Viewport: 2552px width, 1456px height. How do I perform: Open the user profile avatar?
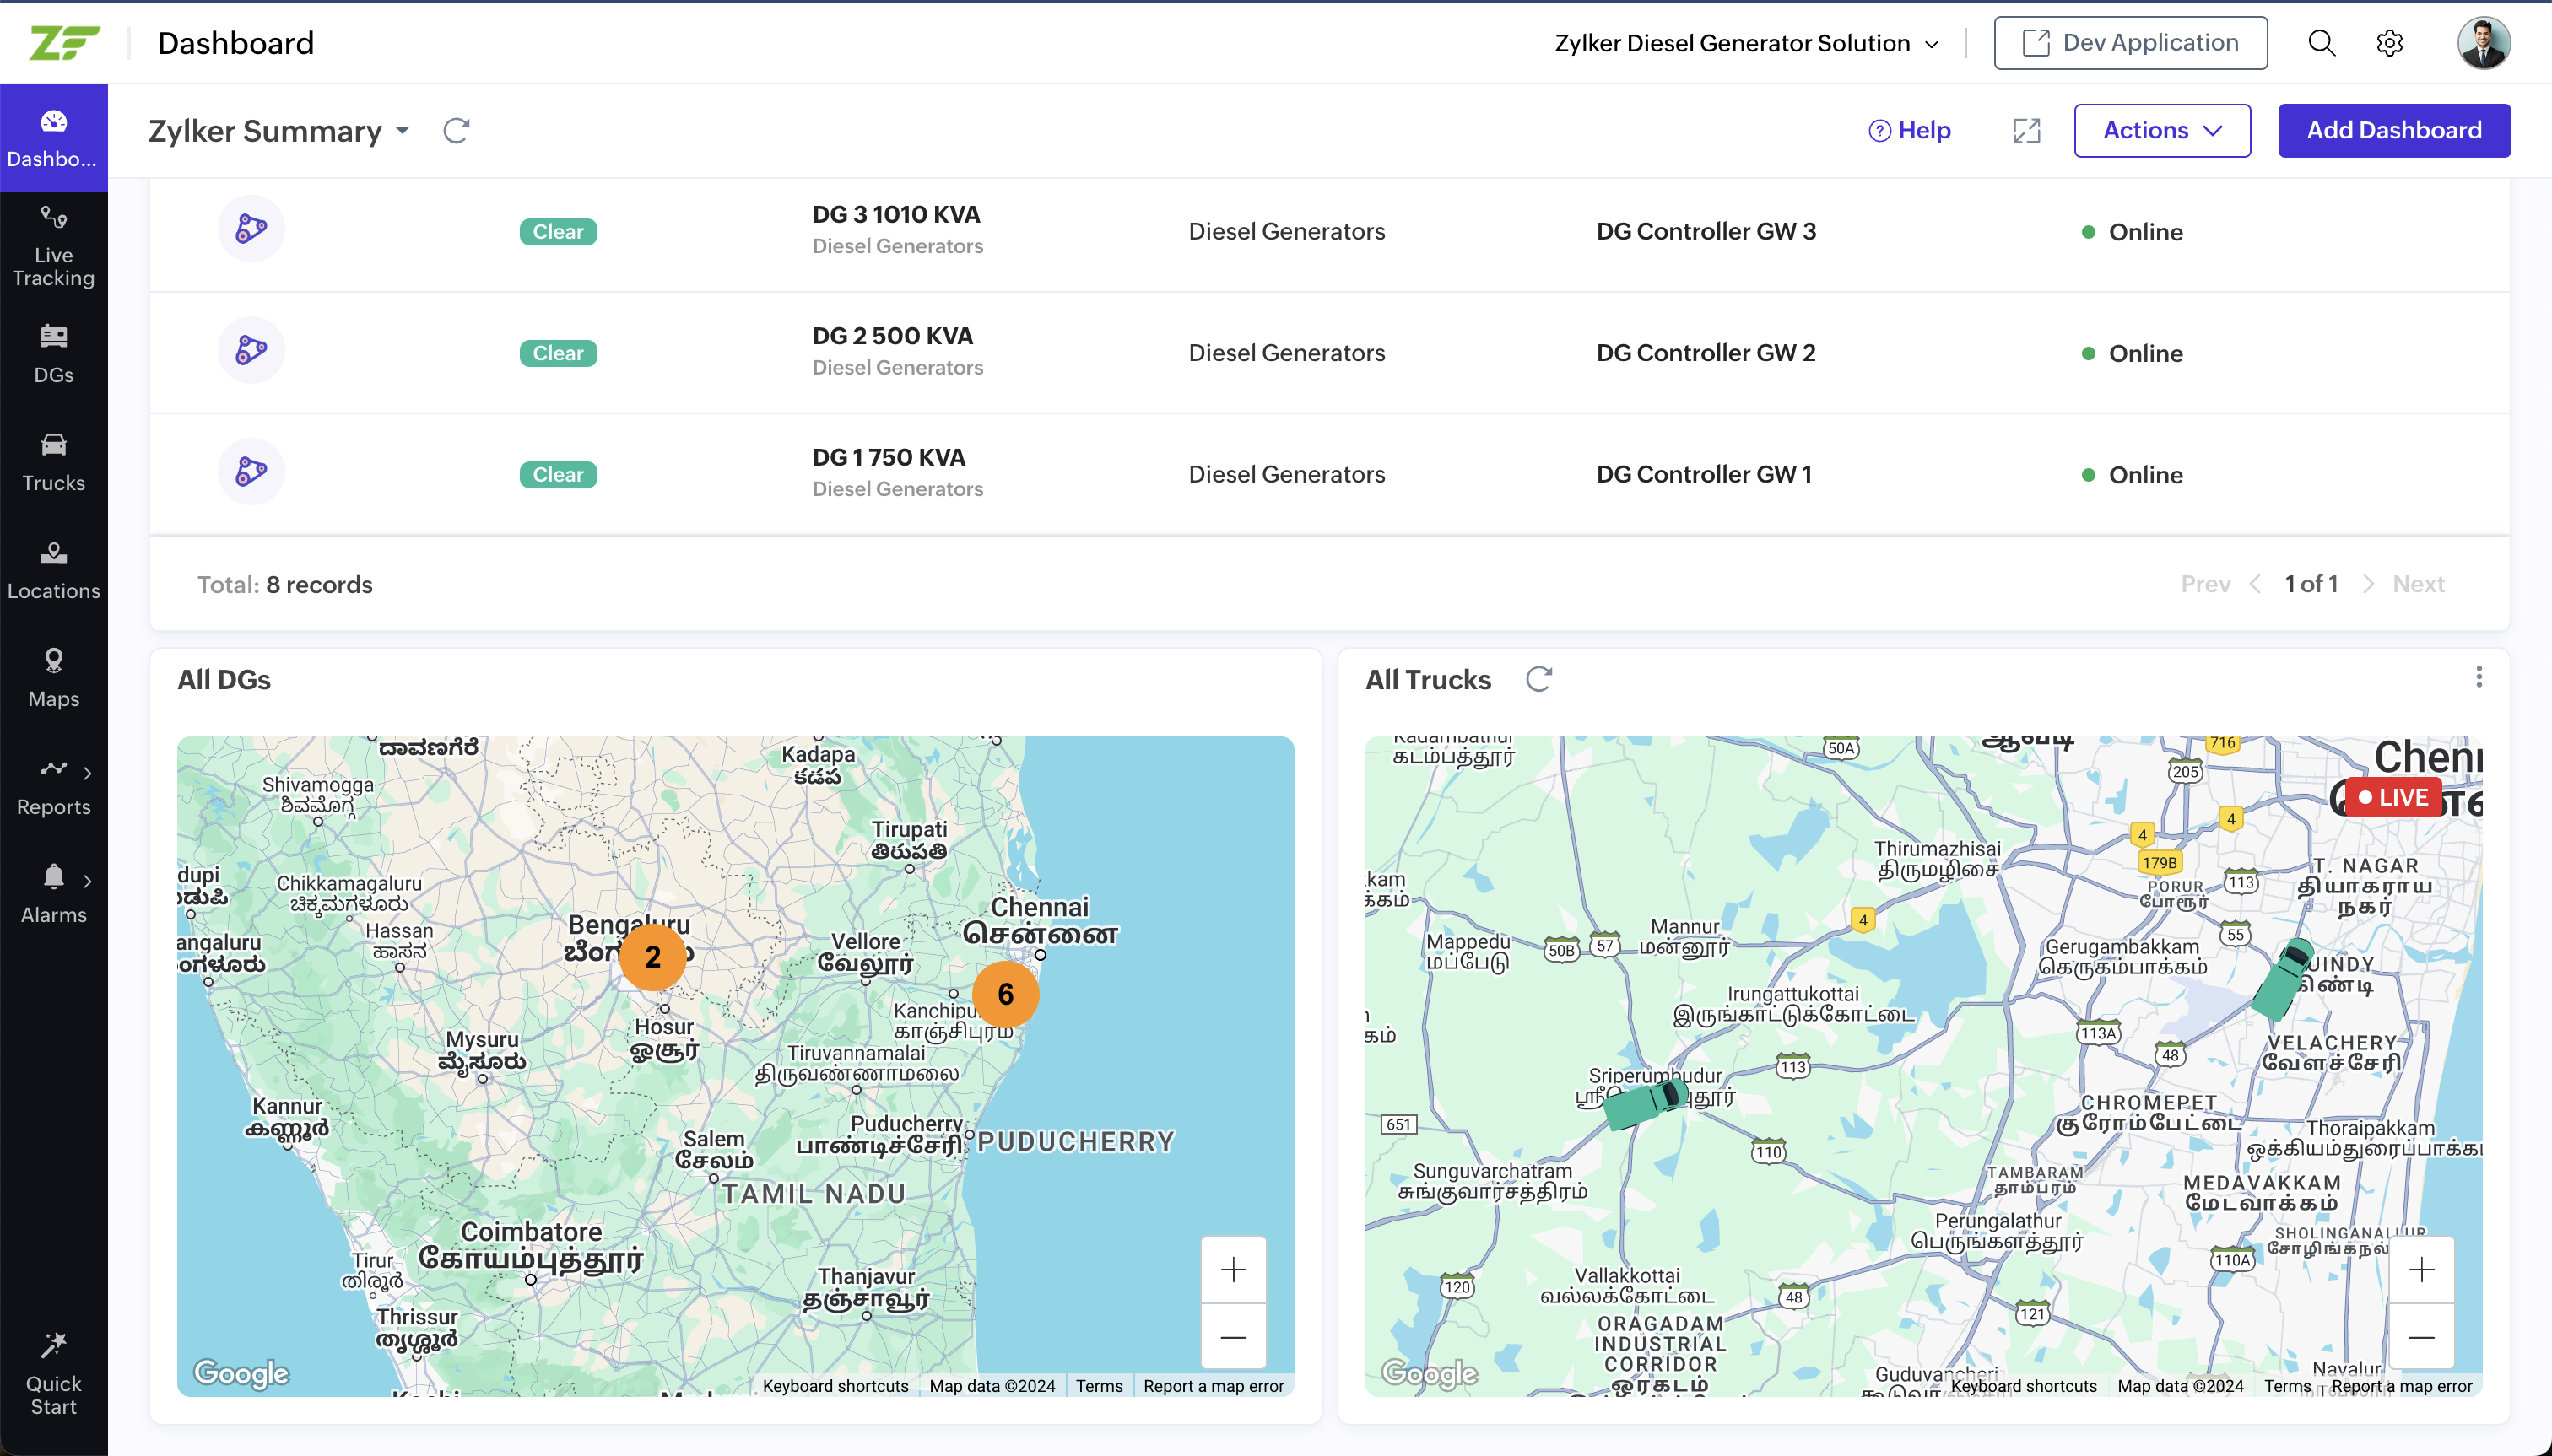click(x=2483, y=43)
